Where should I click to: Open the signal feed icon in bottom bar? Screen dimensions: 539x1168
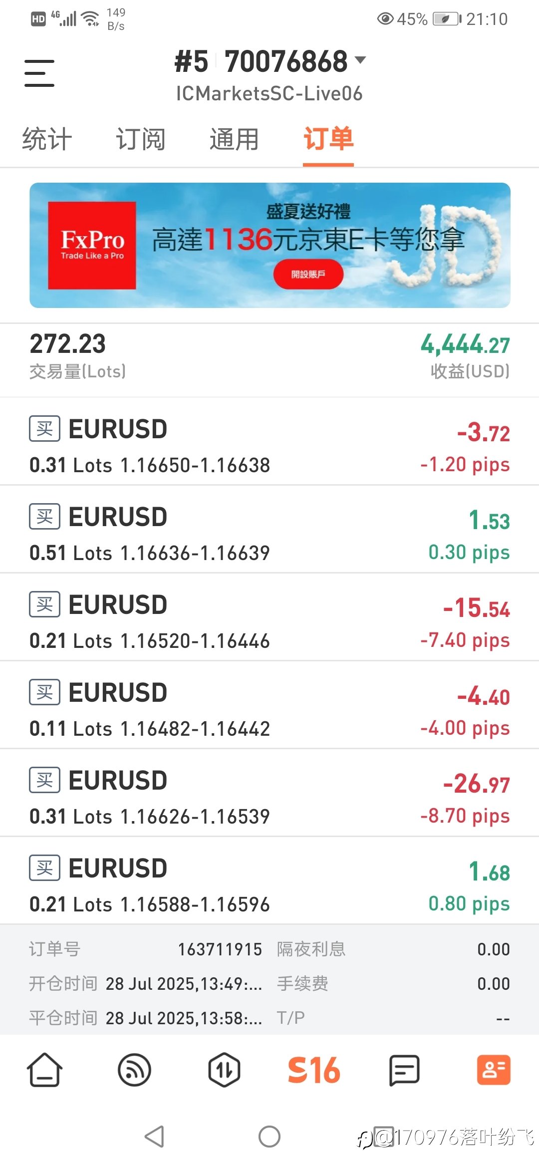point(134,1070)
